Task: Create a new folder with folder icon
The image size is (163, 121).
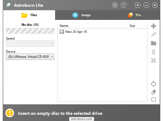Action: click(x=154, y=43)
